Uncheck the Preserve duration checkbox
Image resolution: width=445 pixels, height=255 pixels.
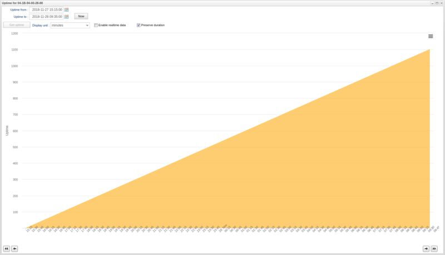(x=139, y=25)
